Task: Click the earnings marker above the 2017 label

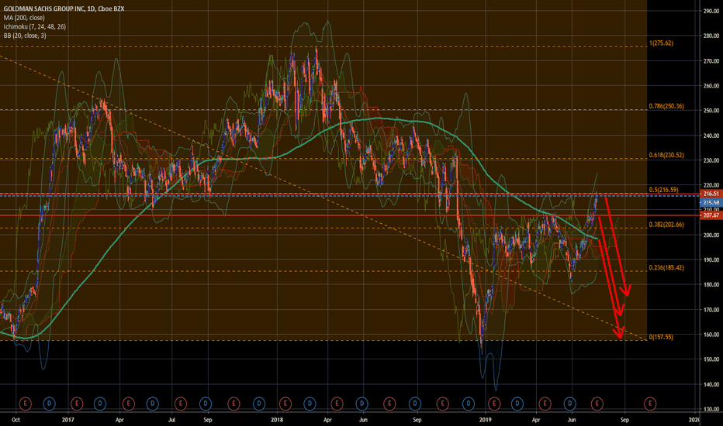Action: pyautogui.click(x=77, y=404)
